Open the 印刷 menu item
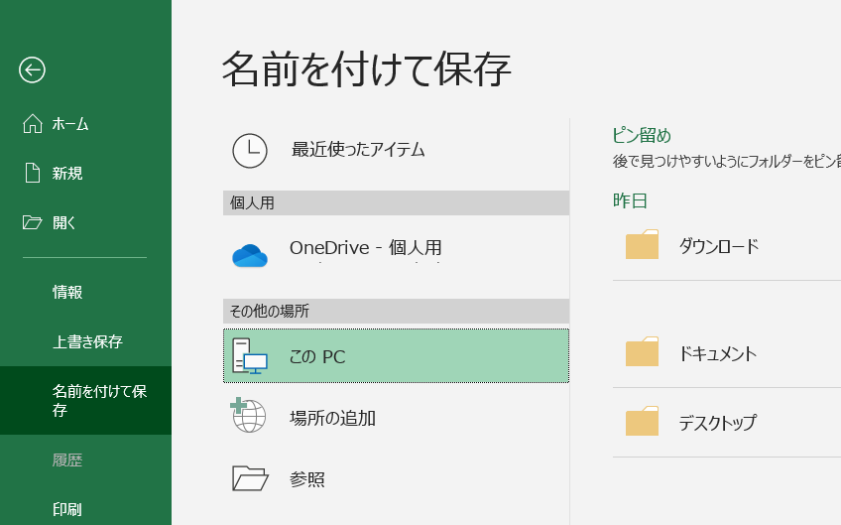This screenshot has height=525, width=841. [x=67, y=510]
